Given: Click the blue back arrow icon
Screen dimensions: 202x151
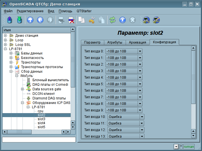Looking at the screenshot, I should click(x=40, y=20).
